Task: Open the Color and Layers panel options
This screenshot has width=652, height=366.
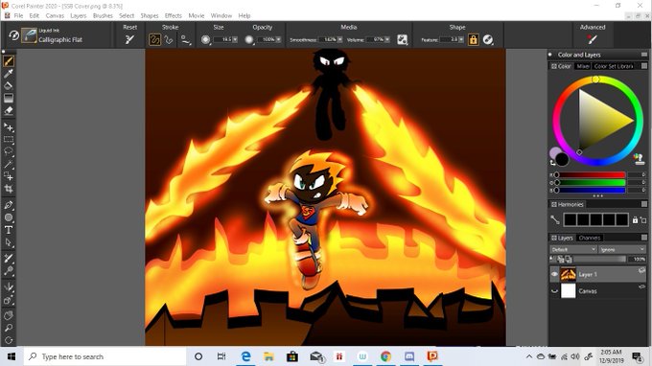Action: click(x=644, y=55)
